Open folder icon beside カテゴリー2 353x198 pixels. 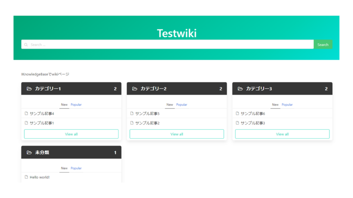[x=135, y=89]
